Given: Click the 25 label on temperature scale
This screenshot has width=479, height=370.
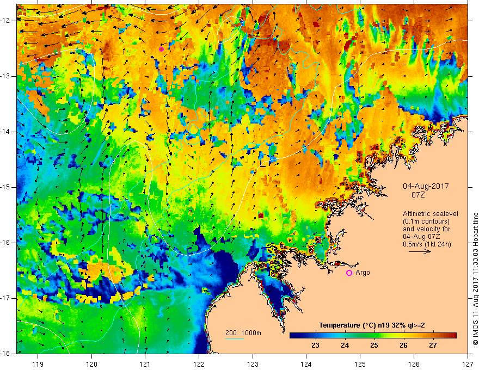Looking at the screenshot, I should click(x=374, y=346).
